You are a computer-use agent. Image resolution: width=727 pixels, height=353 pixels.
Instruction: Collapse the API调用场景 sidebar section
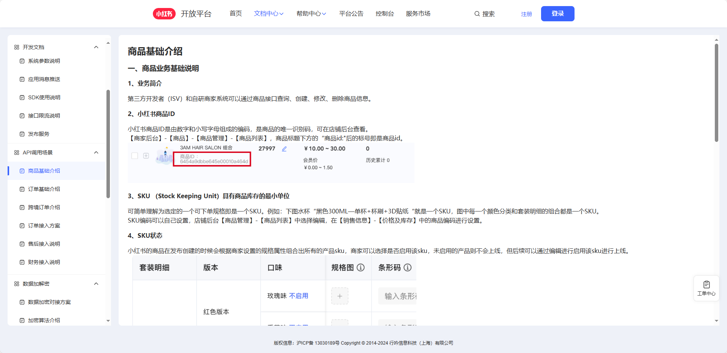tap(96, 153)
